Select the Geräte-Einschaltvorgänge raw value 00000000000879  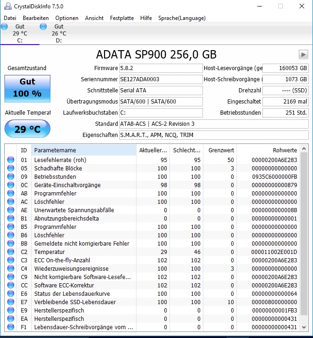pyautogui.click(x=274, y=185)
